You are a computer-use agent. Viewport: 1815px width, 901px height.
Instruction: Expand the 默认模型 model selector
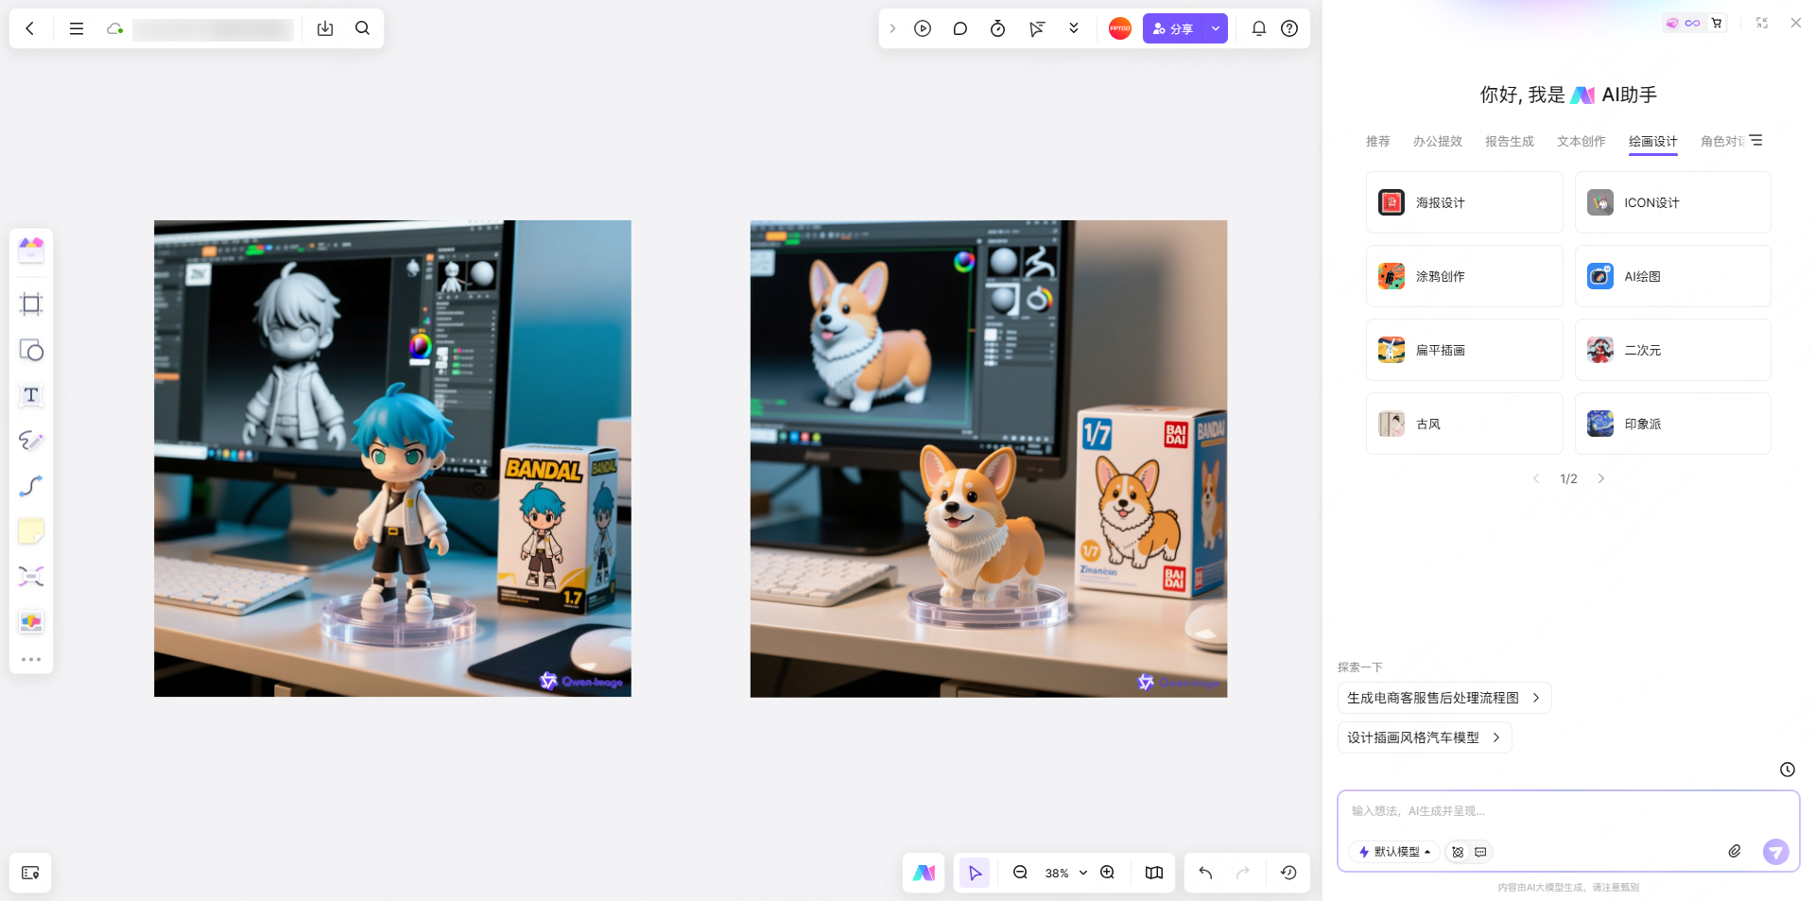1395,852
